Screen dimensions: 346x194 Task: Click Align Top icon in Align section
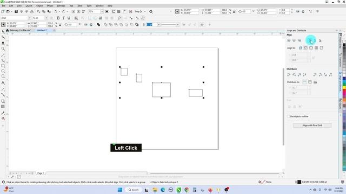coord(310,40)
